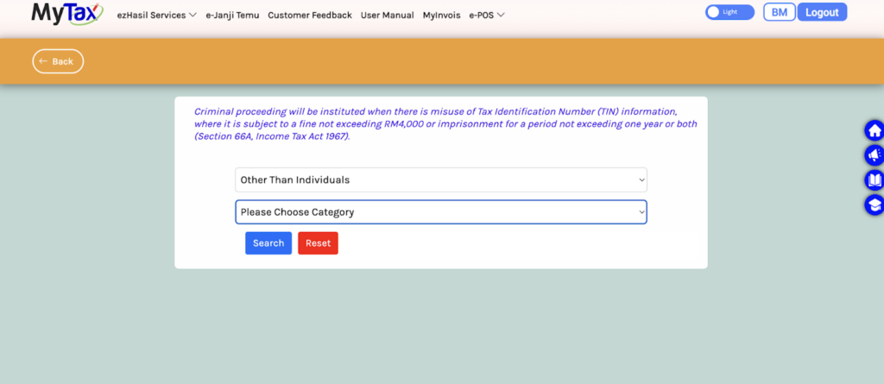Go back using the Back button
Image resolution: width=884 pixels, height=384 pixels.
tap(58, 61)
